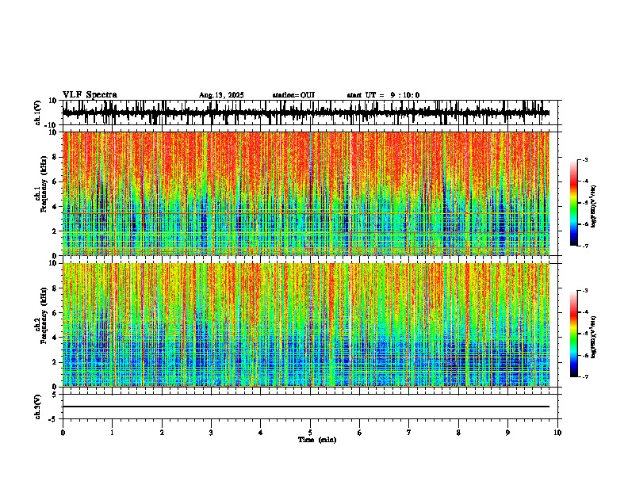Click the time axis tick label '7'
Screen dimensions: 628x485
pyautogui.click(x=409, y=433)
